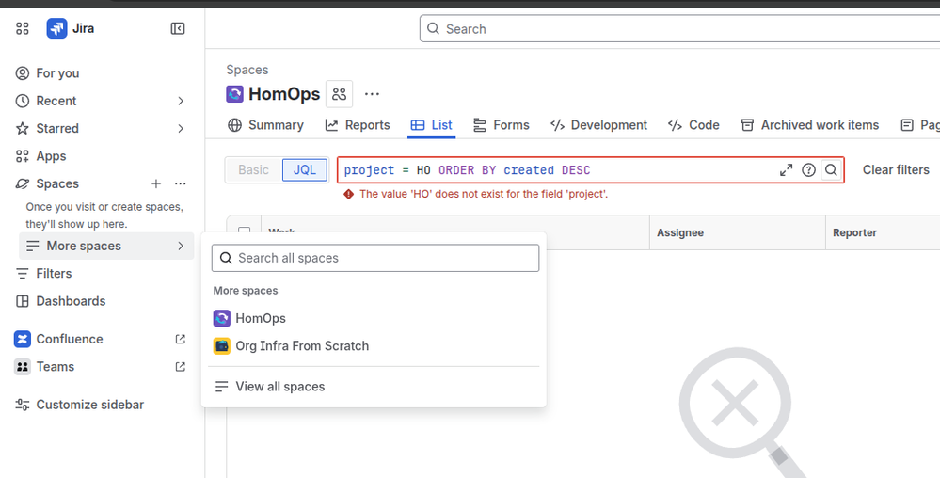Switch to the Code tab
Screen dimensions: 940x478
click(693, 125)
